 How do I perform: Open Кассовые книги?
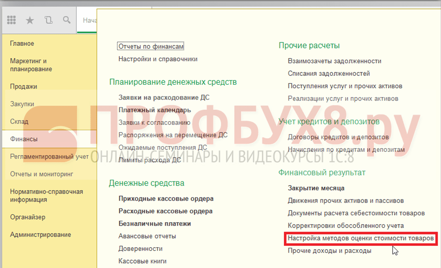pos(142,261)
